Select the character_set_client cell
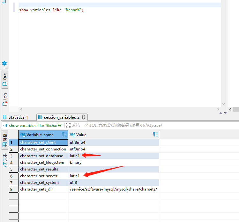This screenshot has width=239, height=222. coord(43,142)
